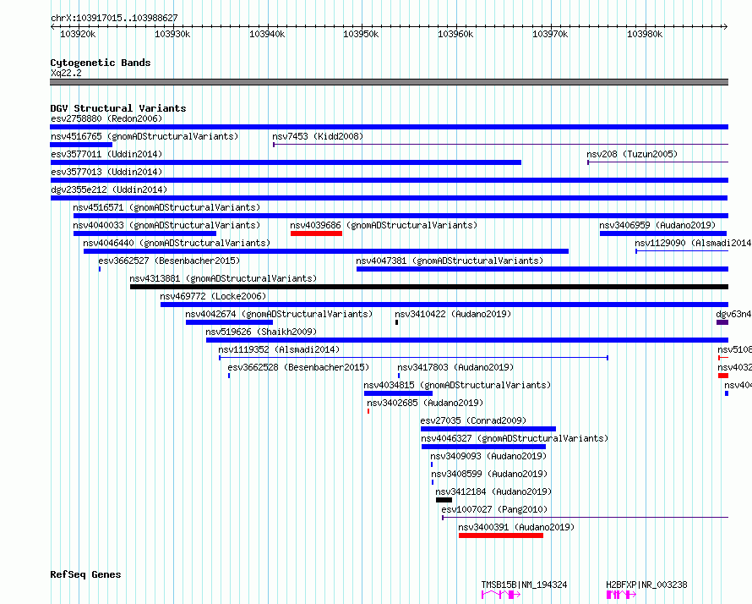Click the ruler's left arrow end
752x604 pixels.
point(53,27)
